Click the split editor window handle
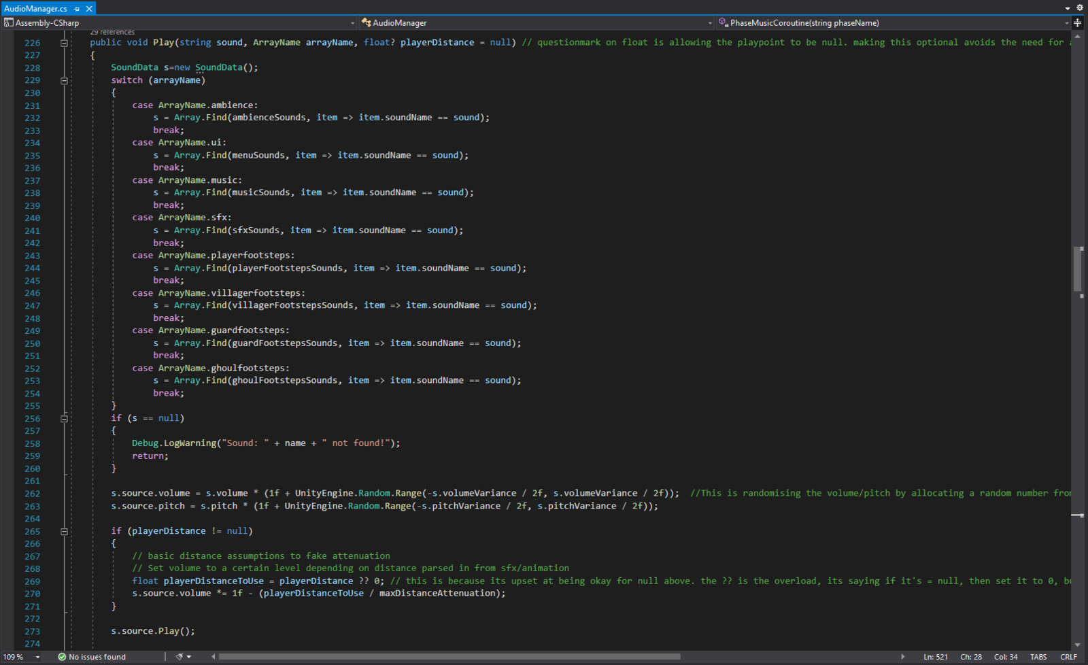This screenshot has width=1088, height=665. tap(1078, 23)
